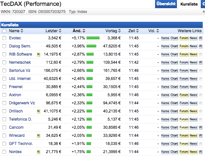Image resolution: width=205 pixels, height=156 pixels.
Task: Click the green change bar for Evotec
Action: 93,38
